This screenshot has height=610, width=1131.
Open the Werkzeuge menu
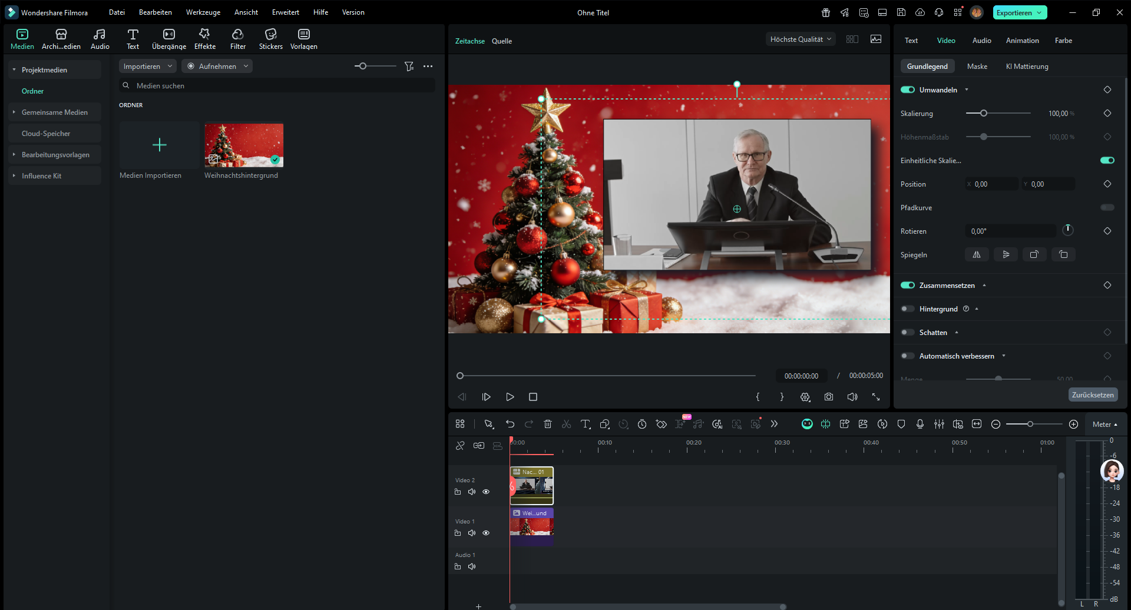pyautogui.click(x=203, y=12)
